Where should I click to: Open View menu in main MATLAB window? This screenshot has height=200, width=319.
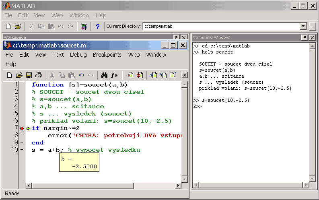point(39,15)
